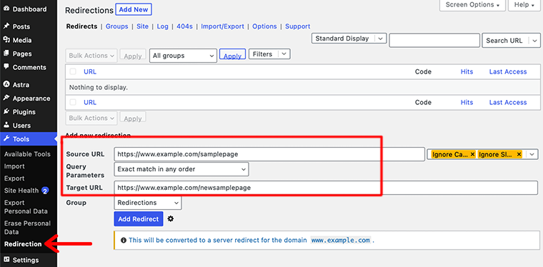Image resolution: width=543 pixels, height=267 pixels.
Task: Switch to the 404s tab
Action: tap(184, 26)
